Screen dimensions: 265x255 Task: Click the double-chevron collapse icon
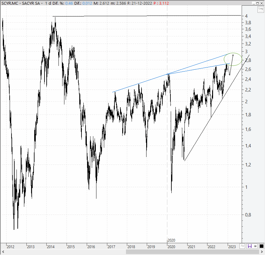click(242, 246)
